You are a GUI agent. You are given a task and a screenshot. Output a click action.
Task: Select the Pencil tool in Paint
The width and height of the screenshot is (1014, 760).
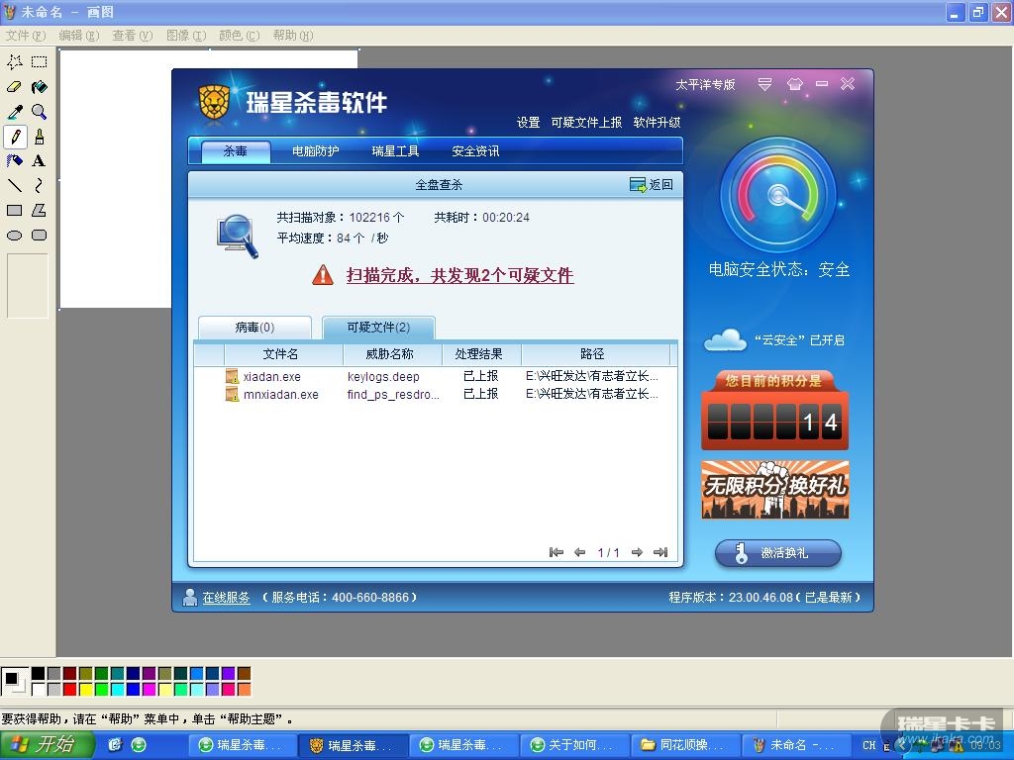[14, 137]
